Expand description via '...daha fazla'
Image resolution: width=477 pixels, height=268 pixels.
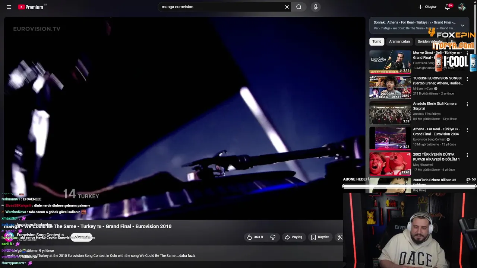point(186,256)
